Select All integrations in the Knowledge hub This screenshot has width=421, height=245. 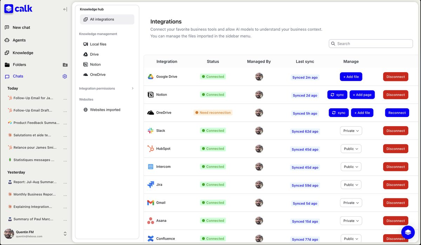[x=107, y=19]
